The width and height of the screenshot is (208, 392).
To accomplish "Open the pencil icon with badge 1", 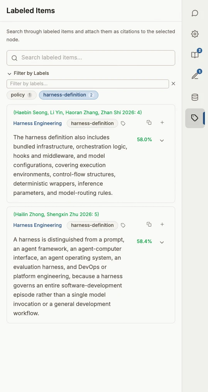I will 195,76.
